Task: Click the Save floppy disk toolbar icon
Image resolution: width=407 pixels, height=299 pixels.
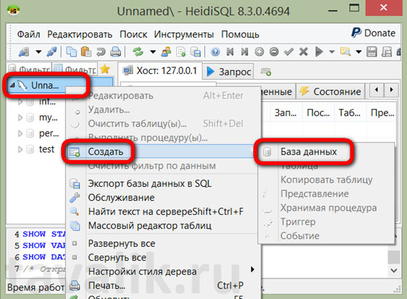Action: [372, 52]
